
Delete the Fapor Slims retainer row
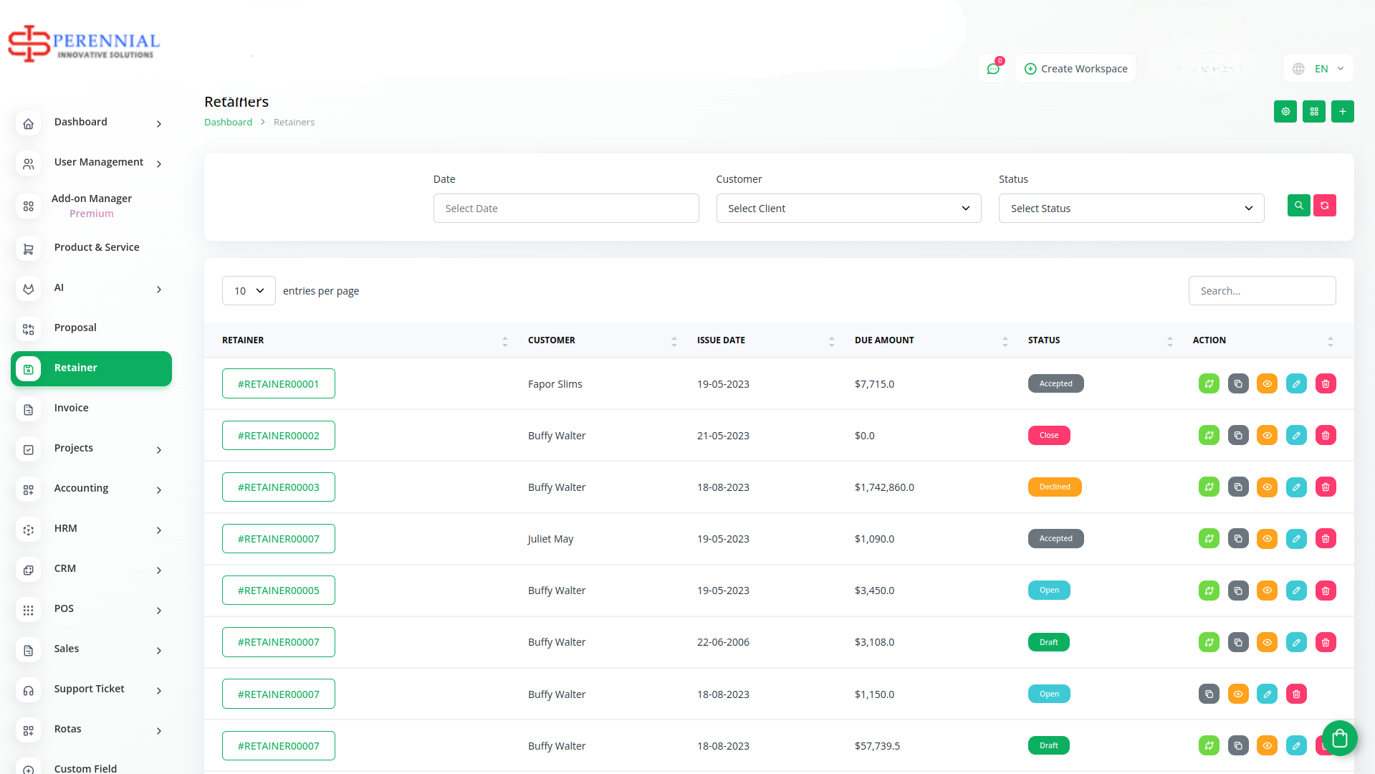pyautogui.click(x=1325, y=384)
